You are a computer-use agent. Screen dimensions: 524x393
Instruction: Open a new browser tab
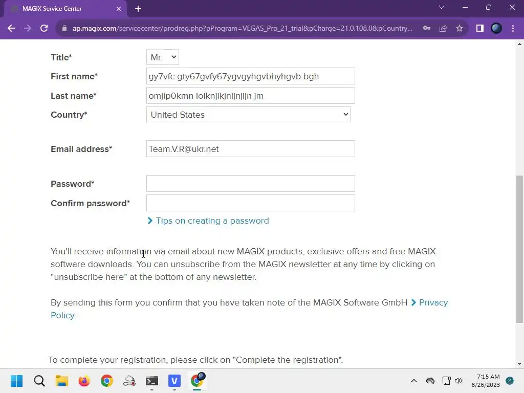138,9
